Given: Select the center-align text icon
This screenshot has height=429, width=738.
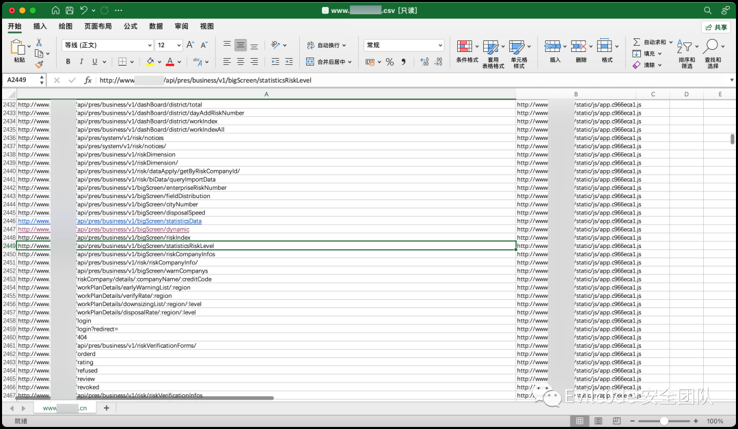Looking at the screenshot, I should (x=241, y=61).
